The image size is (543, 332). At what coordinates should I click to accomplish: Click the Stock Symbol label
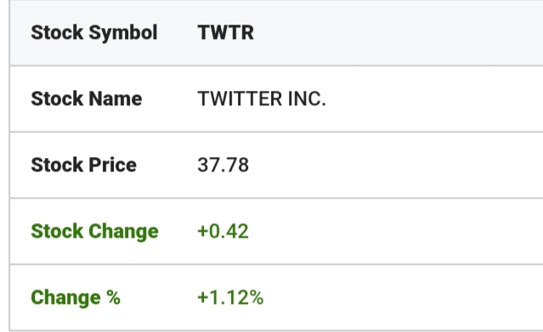(94, 33)
